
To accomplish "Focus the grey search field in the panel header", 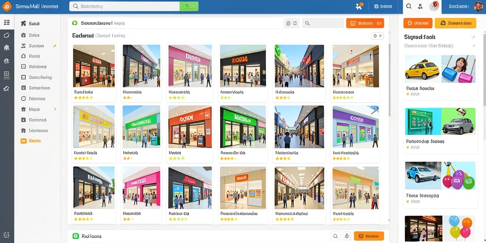I will tap(323, 23).
